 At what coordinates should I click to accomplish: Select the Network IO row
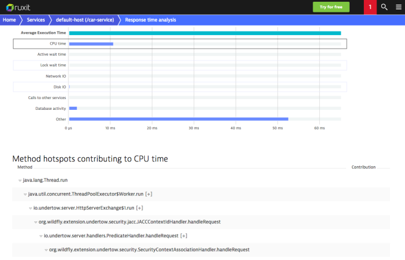tap(180, 76)
